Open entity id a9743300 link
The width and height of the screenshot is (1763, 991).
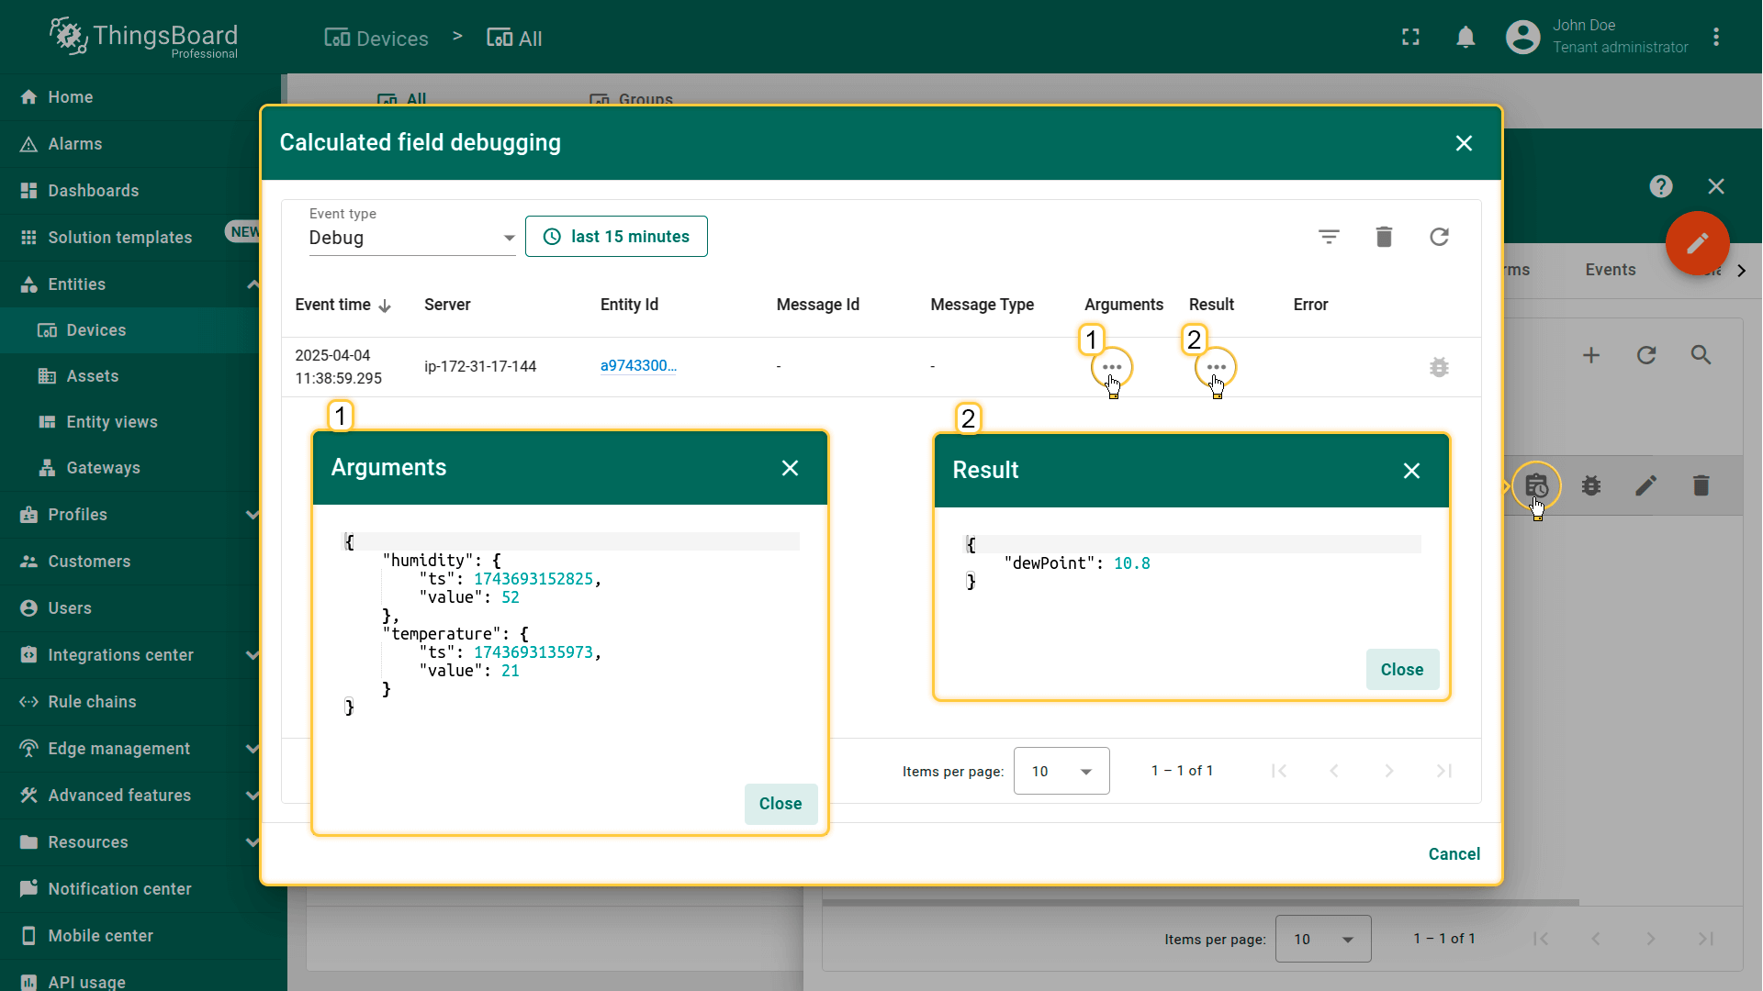[x=638, y=365]
